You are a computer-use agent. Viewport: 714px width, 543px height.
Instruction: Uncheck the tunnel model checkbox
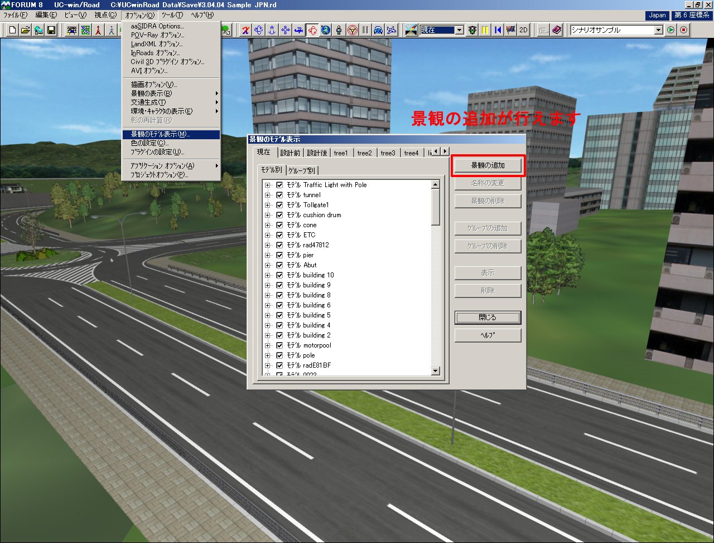[280, 195]
